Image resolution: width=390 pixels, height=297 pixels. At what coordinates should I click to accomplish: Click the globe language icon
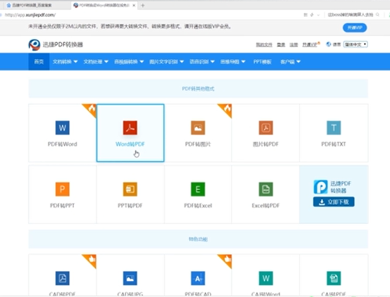(328, 44)
